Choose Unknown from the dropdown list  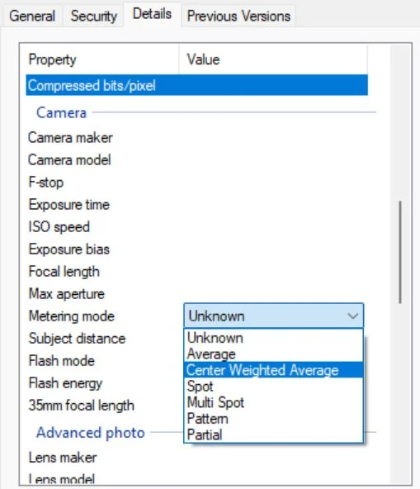pos(274,338)
